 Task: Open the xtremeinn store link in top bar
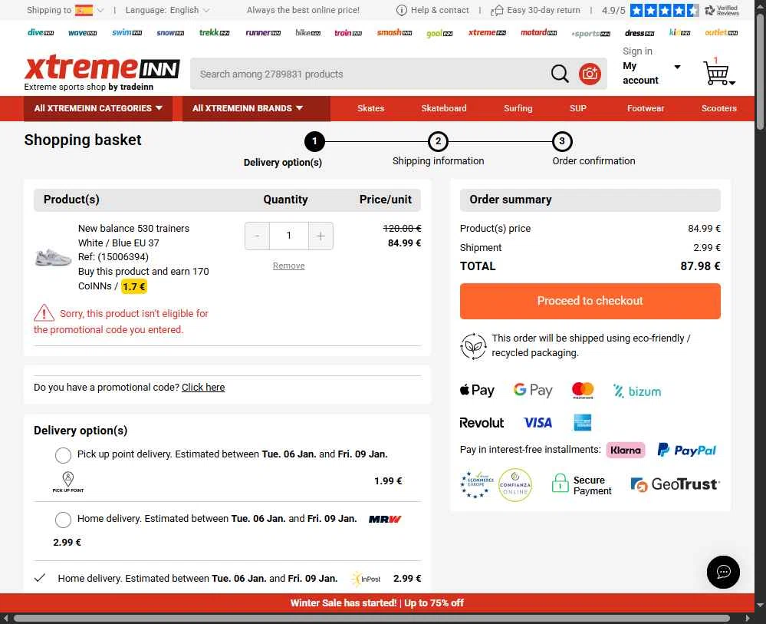point(487,32)
